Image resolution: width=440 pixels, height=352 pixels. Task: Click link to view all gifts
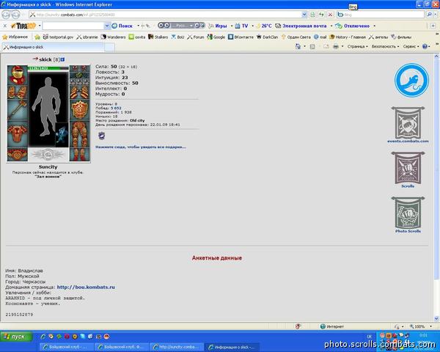pyautogui.click(x=141, y=147)
